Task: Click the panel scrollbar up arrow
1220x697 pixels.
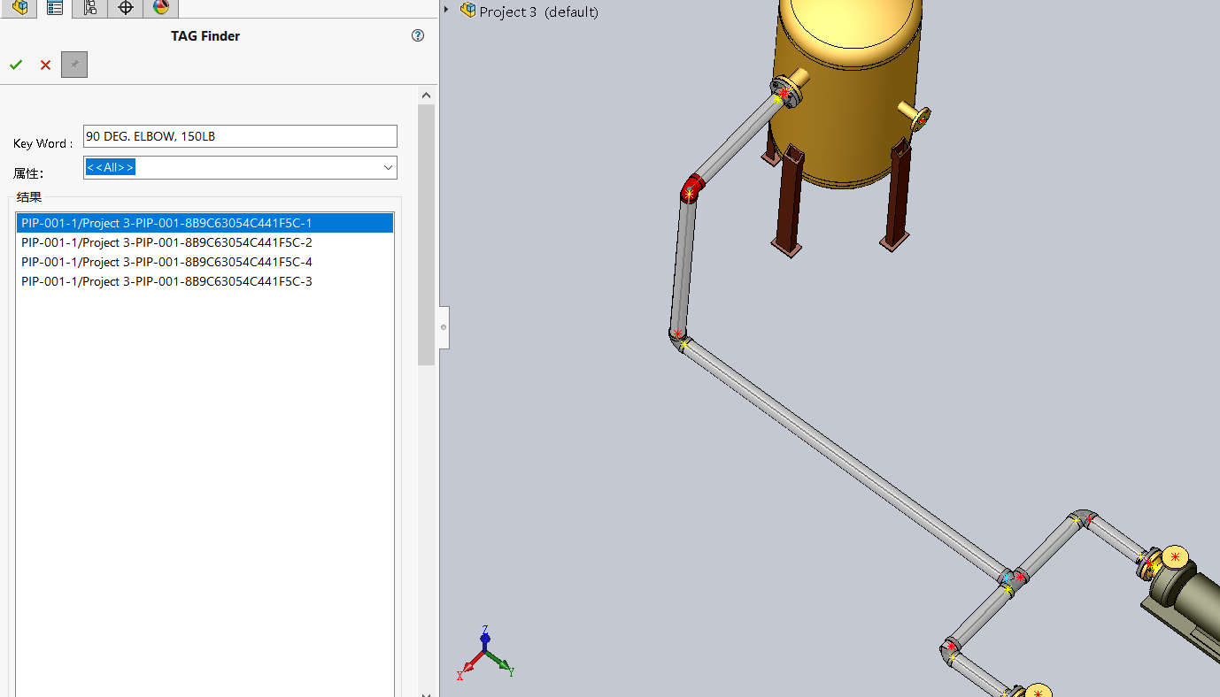Action: (x=427, y=96)
